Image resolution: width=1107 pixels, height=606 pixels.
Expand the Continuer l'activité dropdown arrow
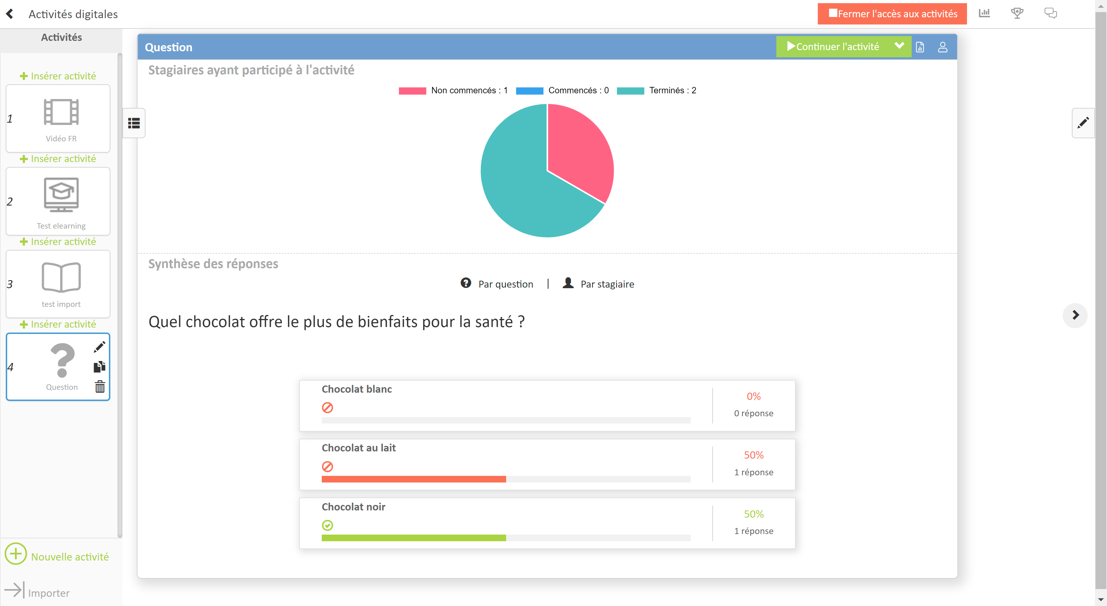pos(899,46)
